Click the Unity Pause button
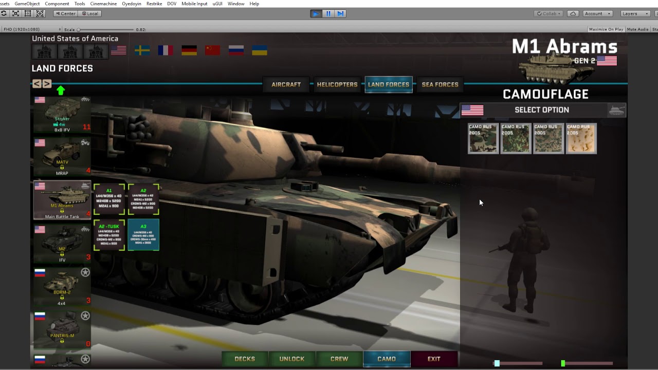This screenshot has height=370, width=658. (328, 14)
